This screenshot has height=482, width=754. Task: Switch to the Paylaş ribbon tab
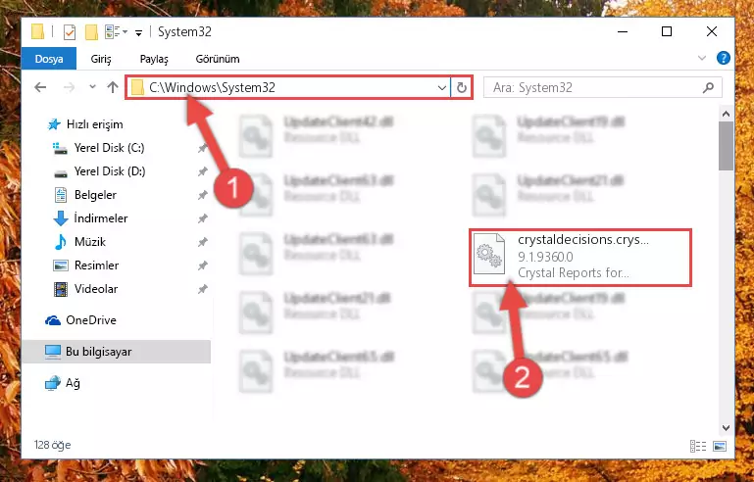coord(154,59)
